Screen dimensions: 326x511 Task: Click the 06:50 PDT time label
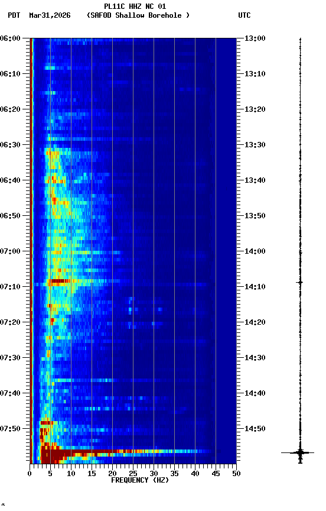pyautogui.click(x=10, y=216)
